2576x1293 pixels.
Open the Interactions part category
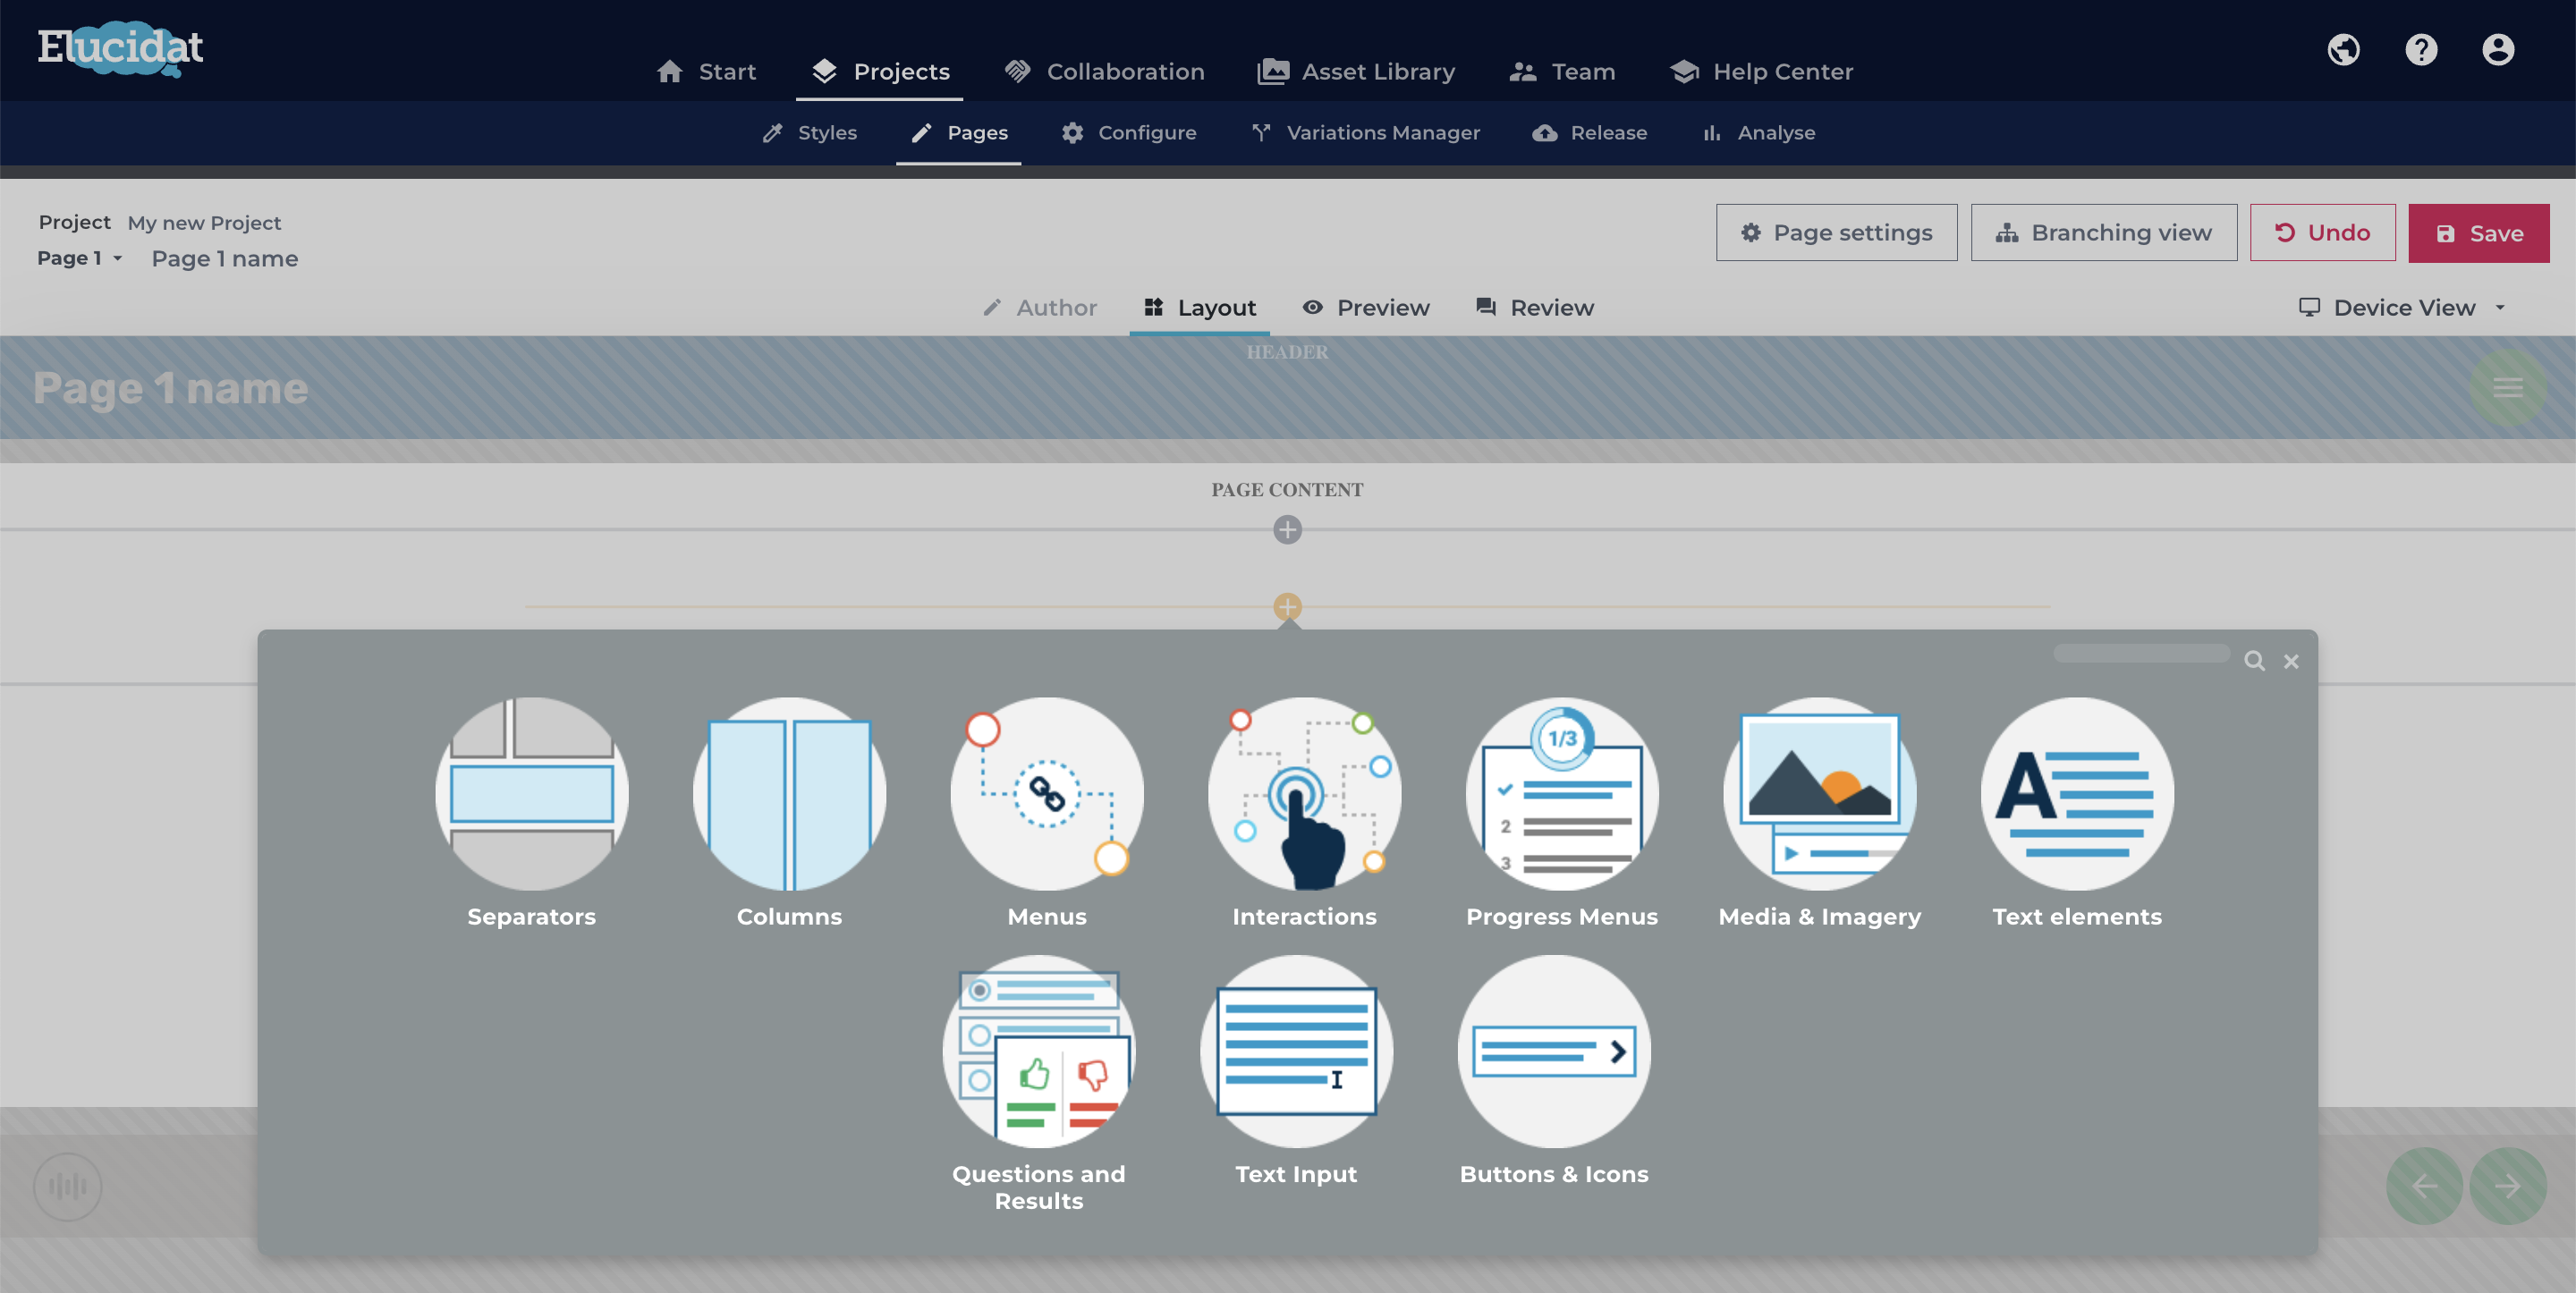(1304, 814)
